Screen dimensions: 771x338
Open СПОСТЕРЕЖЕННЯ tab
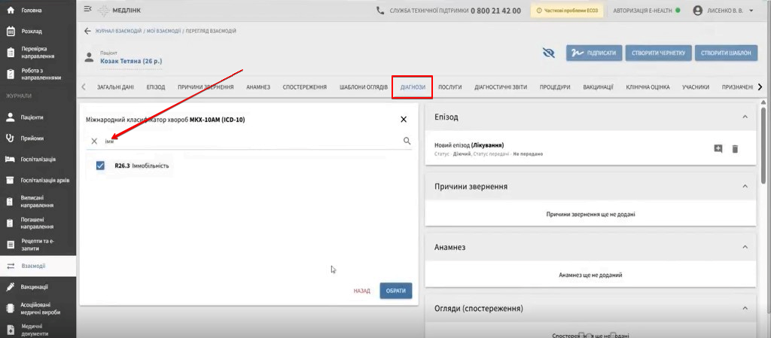point(305,87)
